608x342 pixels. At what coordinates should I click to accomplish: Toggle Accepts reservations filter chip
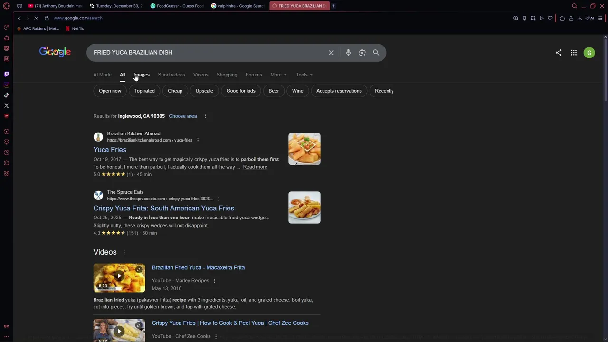tap(339, 91)
